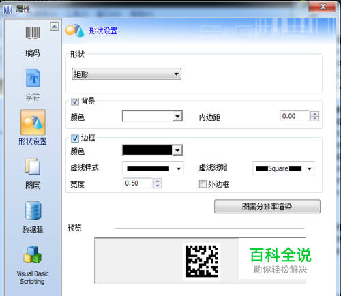The width and height of the screenshot is (341, 296).
Task: Open the Visual Basic Scripting cubes icon
Action: click(32, 254)
